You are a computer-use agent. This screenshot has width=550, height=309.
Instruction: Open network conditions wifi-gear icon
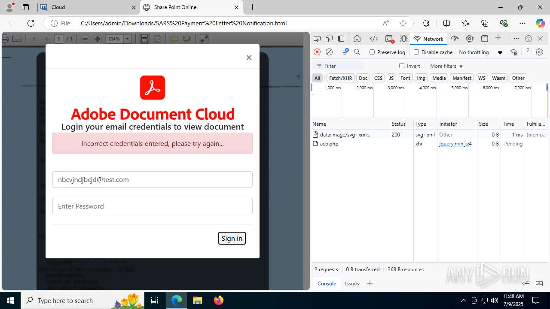(x=513, y=52)
